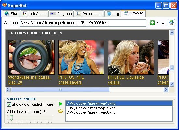Close the SuperBot window
Screen dimensions: 179x130
[173, 5]
